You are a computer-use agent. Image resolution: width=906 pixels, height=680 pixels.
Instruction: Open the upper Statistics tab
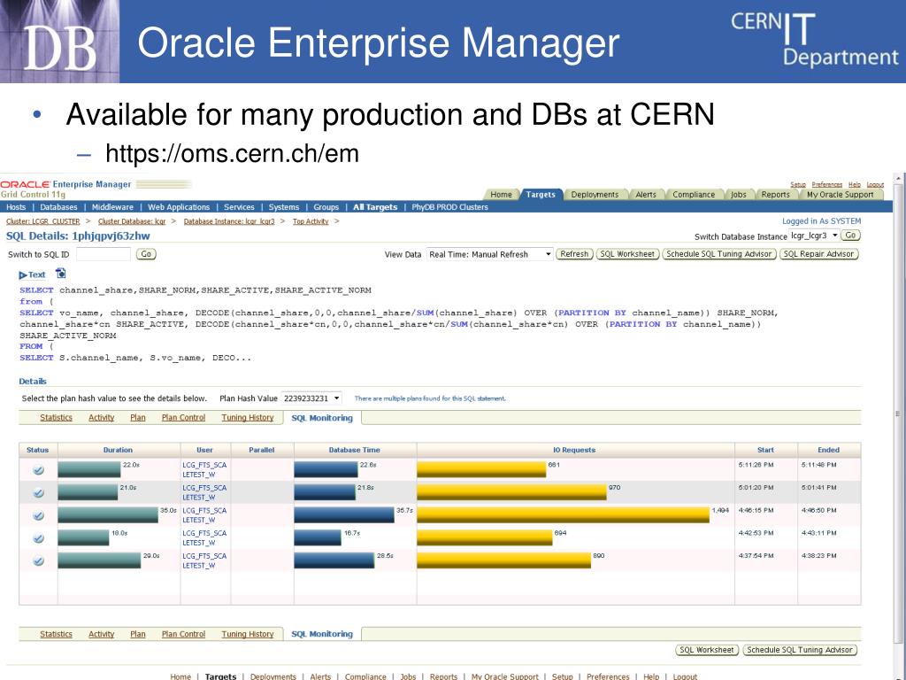click(56, 418)
